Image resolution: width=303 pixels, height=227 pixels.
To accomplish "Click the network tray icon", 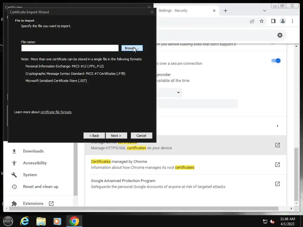I will pyautogui.click(x=265, y=222).
